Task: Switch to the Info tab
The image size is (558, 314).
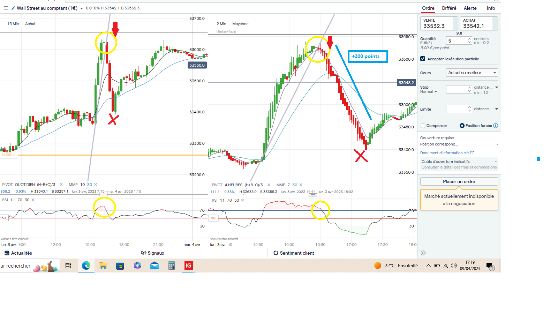Action: click(x=491, y=8)
